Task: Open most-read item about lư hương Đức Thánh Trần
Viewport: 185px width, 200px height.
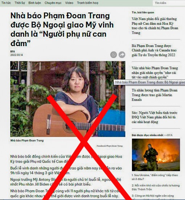Action: pos(156,187)
